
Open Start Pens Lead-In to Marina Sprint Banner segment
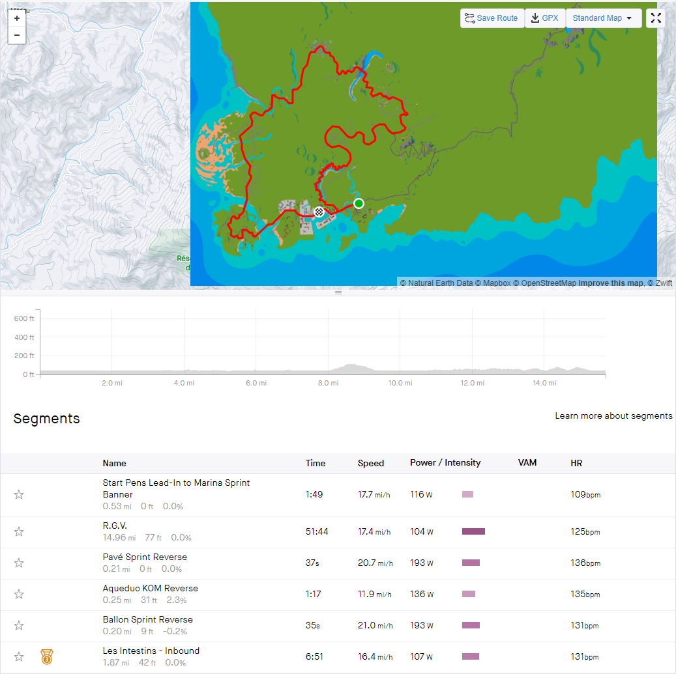[x=176, y=488]
